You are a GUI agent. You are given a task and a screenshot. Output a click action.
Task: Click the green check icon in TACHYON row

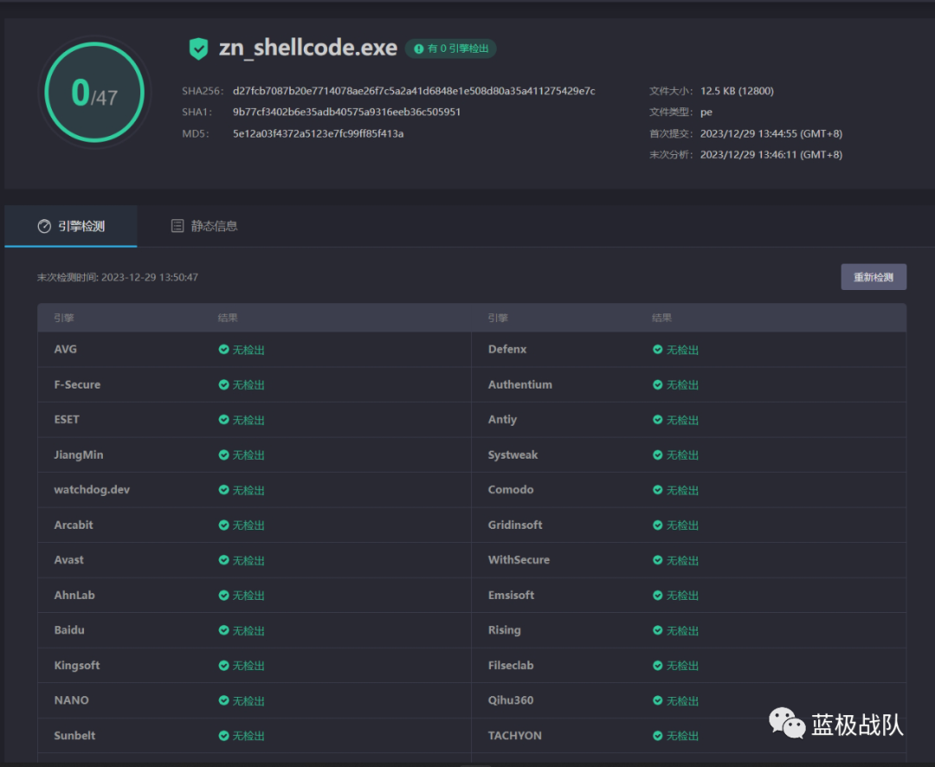[657, 735]
